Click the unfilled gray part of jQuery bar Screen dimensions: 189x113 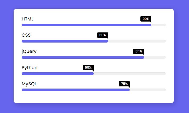155,57
